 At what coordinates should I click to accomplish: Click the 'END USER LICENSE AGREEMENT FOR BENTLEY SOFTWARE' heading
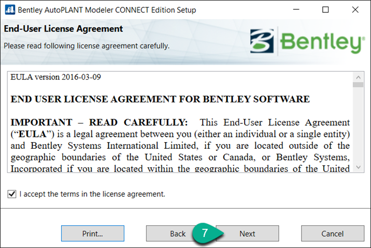[160, 99]
